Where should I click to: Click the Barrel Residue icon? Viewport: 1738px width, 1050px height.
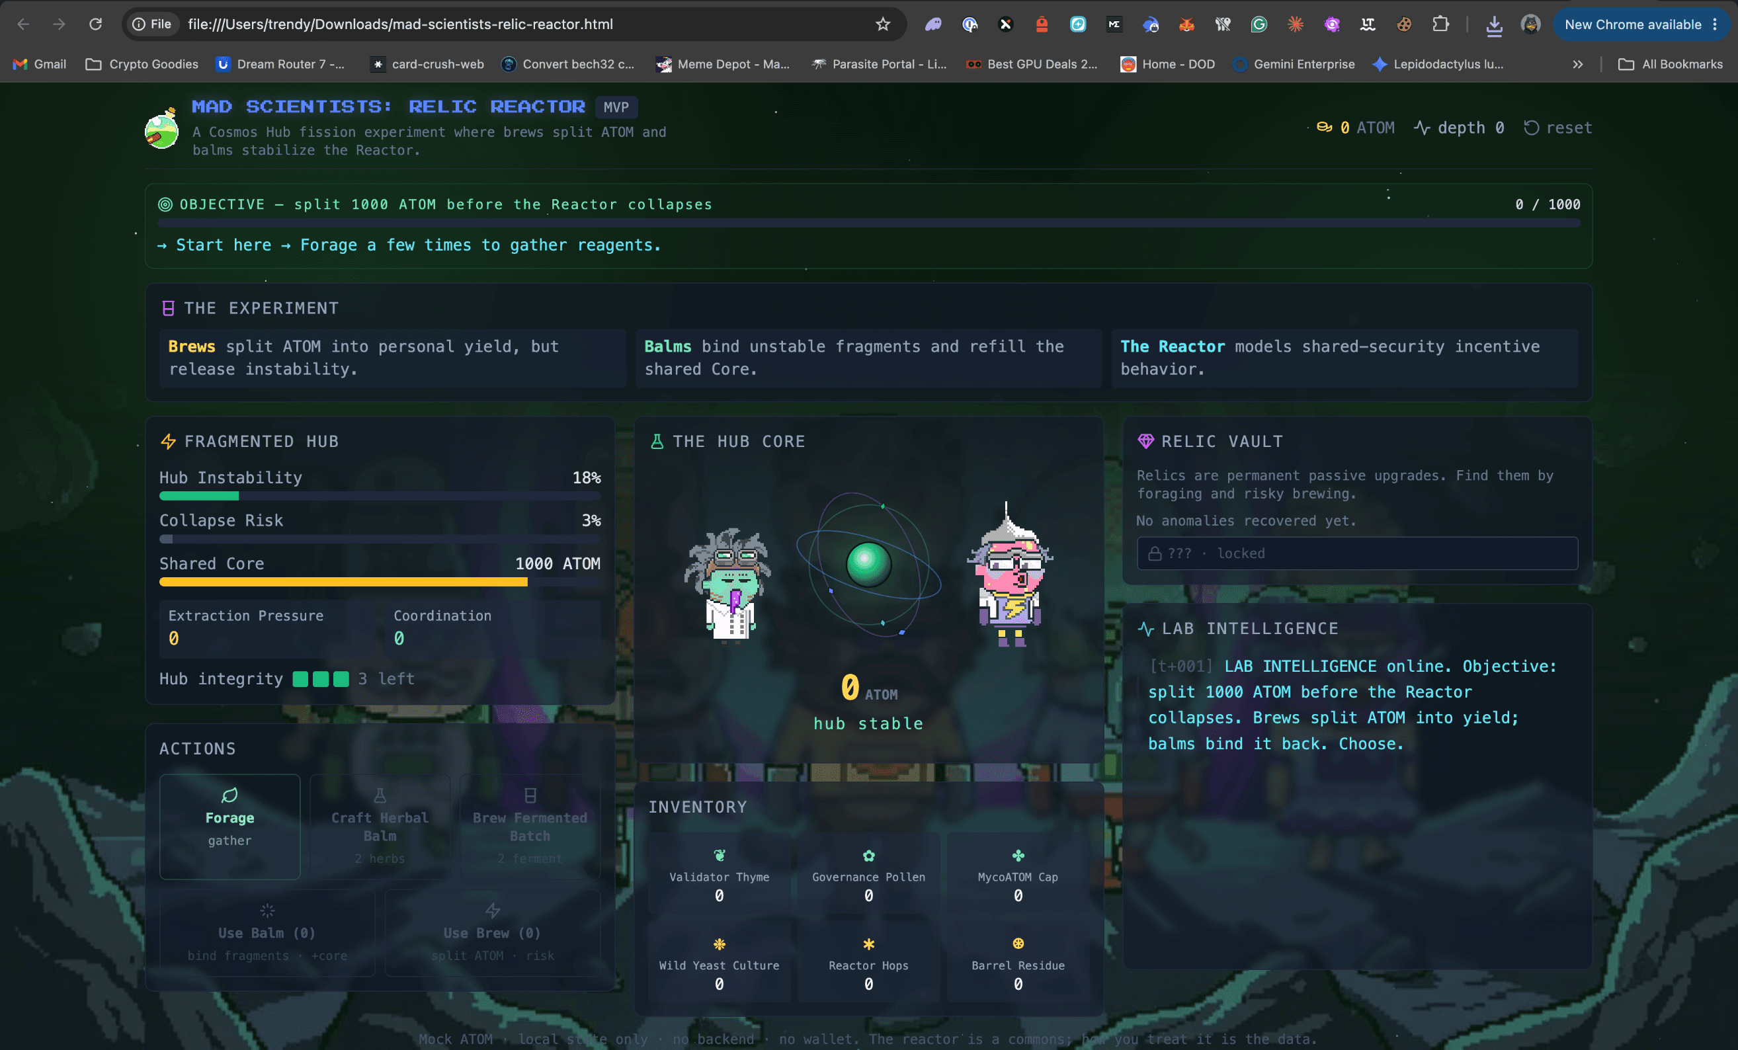tap(1018, 944)
